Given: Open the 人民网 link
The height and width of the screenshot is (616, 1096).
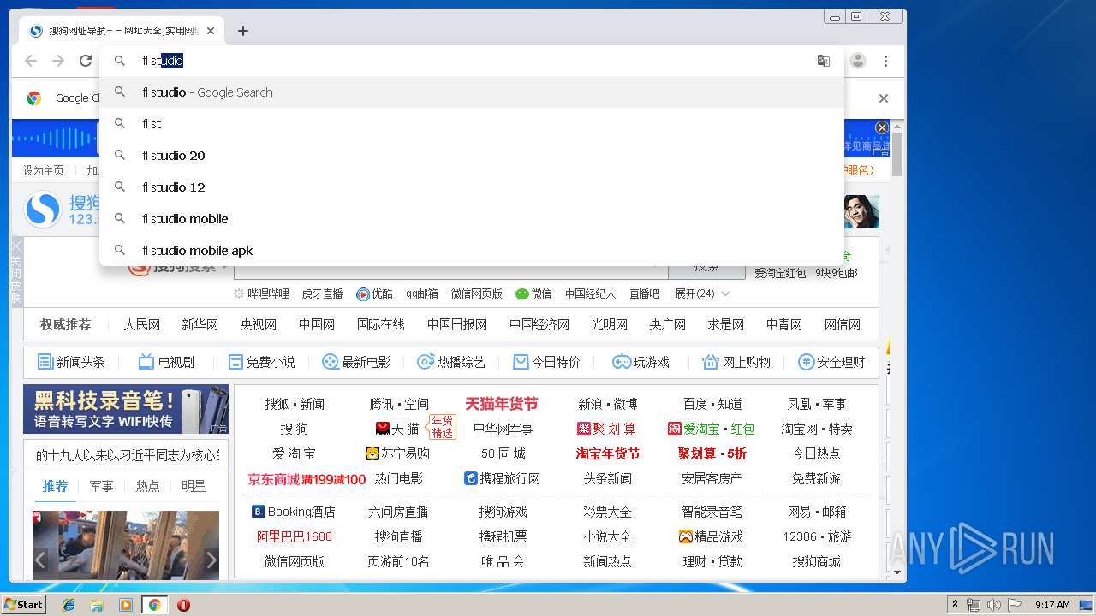Looking at the screenshot, I should [141, 324].
